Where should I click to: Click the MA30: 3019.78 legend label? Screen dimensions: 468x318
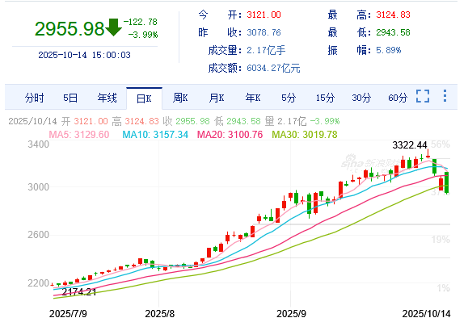[305, 135]
